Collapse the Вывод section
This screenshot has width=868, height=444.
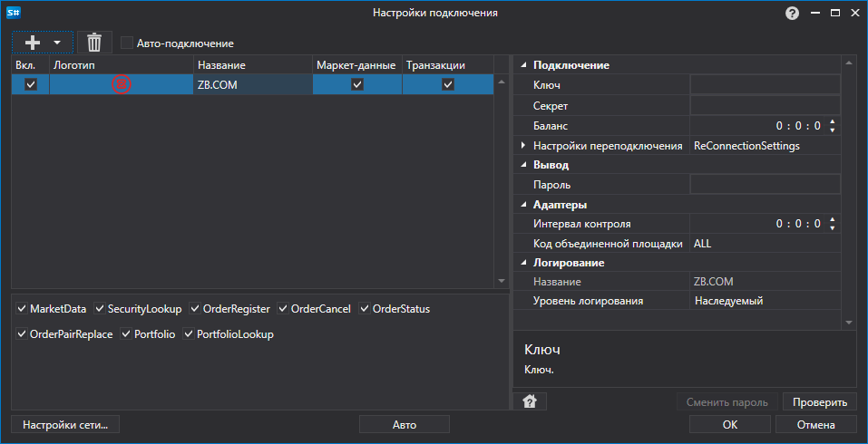(x=523, y=165)
